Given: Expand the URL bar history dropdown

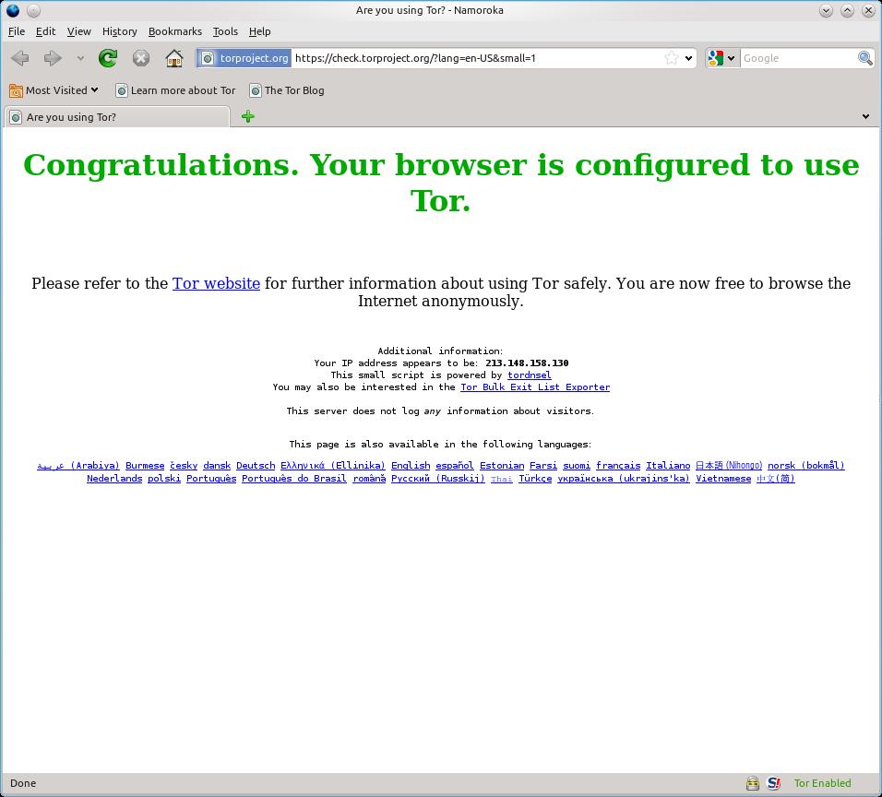Looking at the screenshot, I should pyautogui.click(x=688, y=58).
